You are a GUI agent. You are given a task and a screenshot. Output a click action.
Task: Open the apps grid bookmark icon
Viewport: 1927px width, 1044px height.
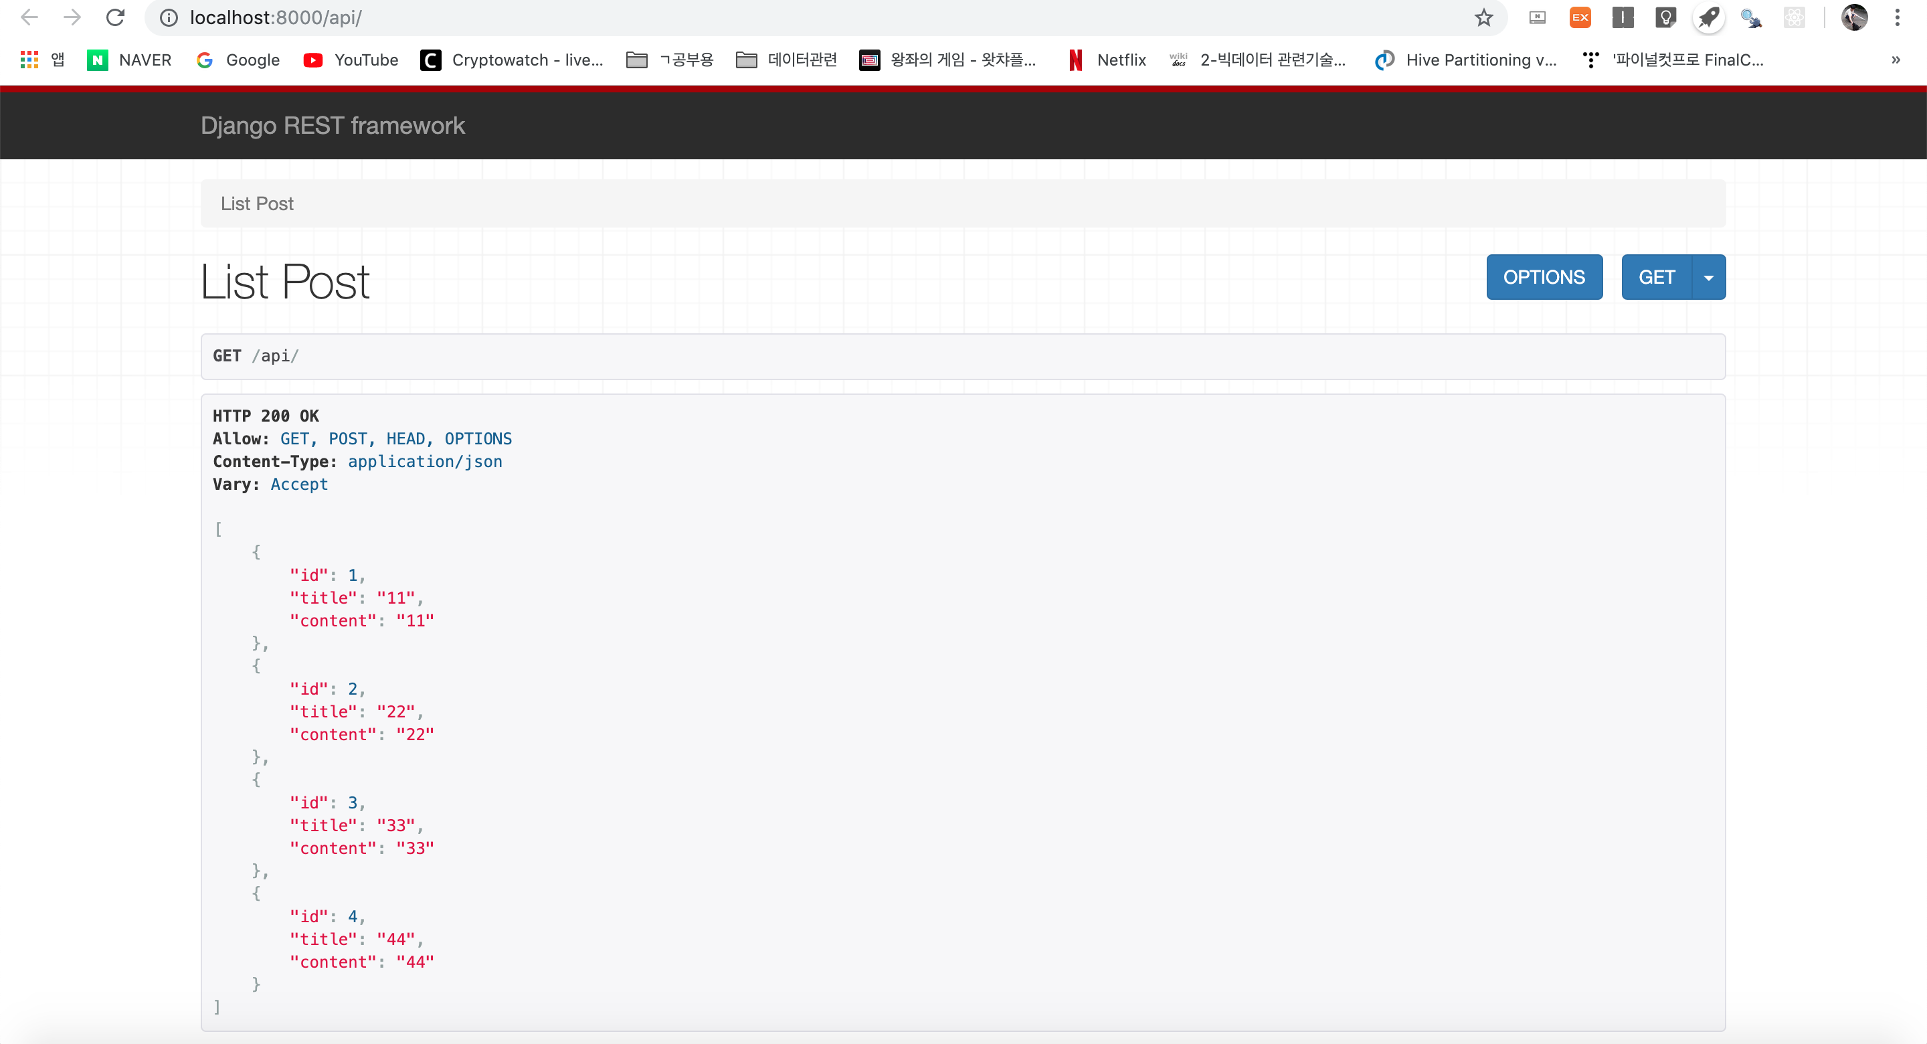click(x=29, y=60)
